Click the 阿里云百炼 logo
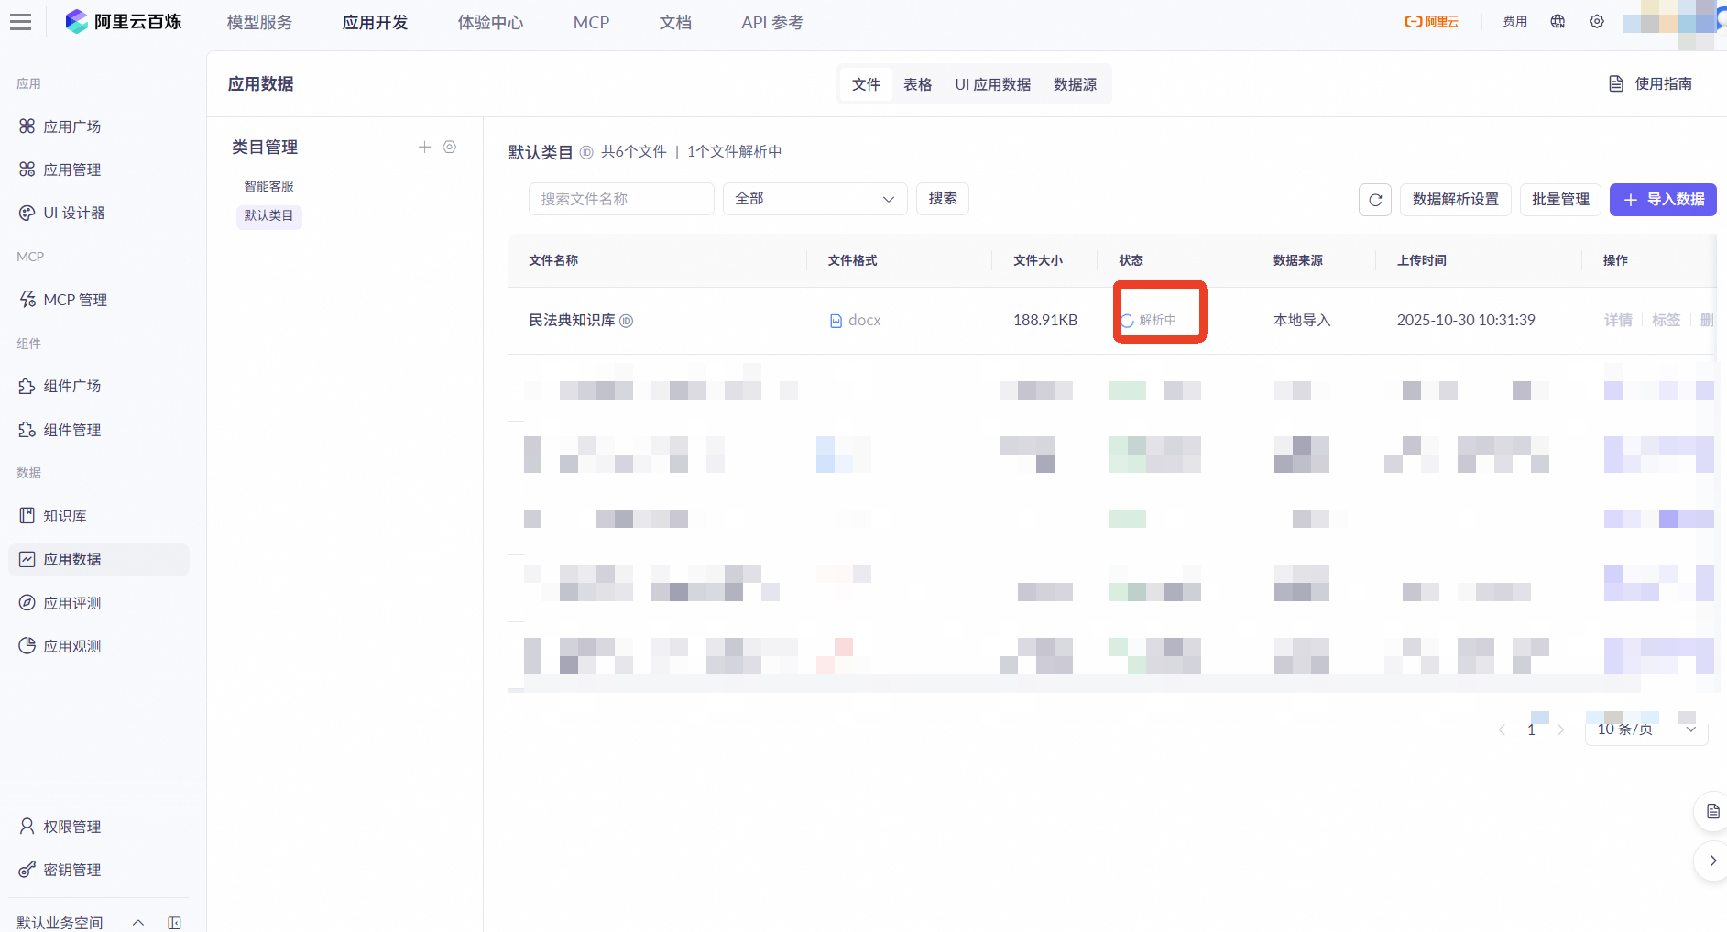This screenshot has height=932, width=1727. tap(124, 22)
